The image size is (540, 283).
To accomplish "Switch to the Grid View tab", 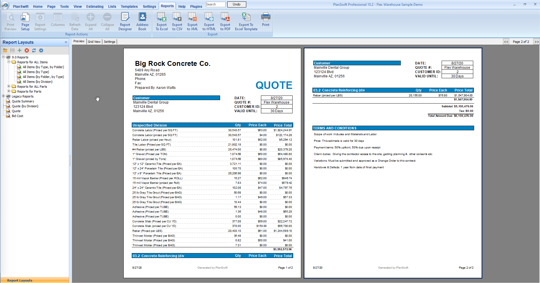I will pyautogui.click(x=94, y=42).
